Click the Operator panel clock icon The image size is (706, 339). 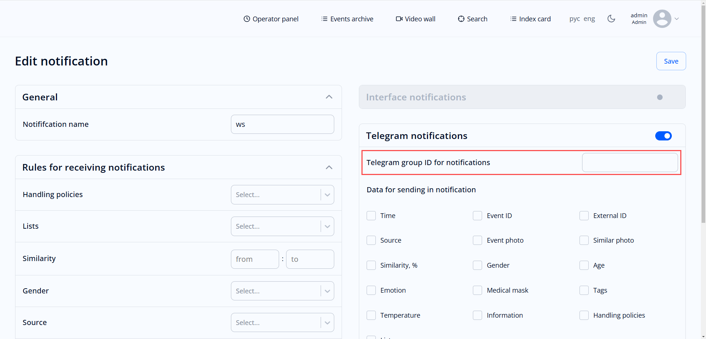pyautogui.click(x=247, y=18)
